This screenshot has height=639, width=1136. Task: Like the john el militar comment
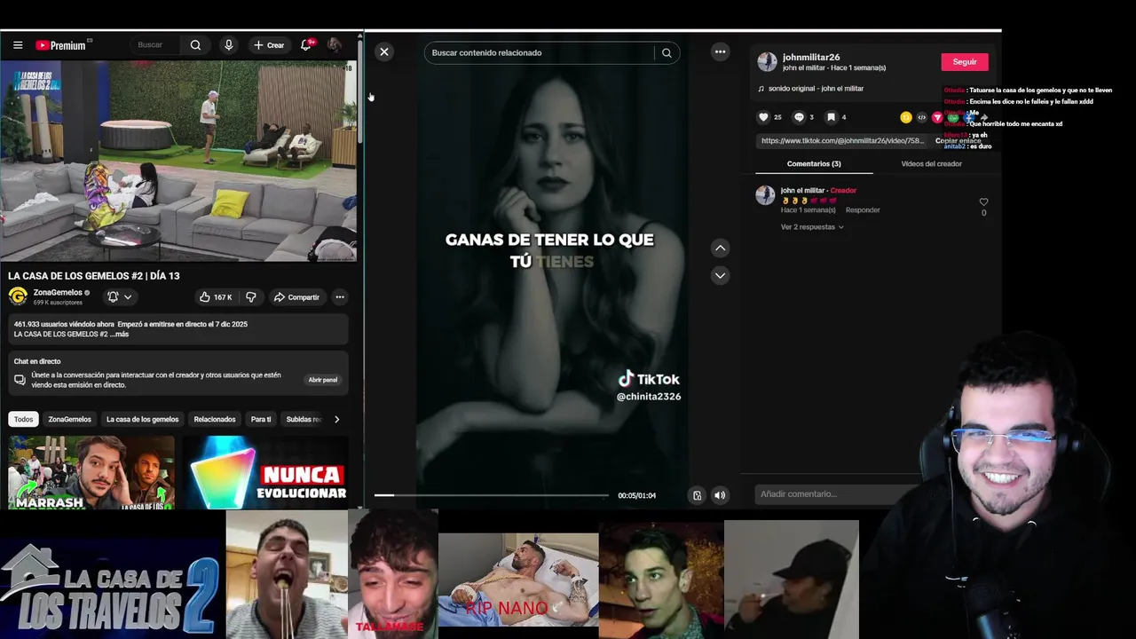(x=983, y=201)
